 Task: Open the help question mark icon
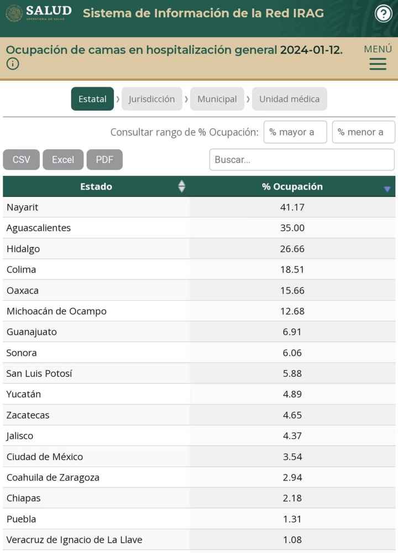point(383,14)
